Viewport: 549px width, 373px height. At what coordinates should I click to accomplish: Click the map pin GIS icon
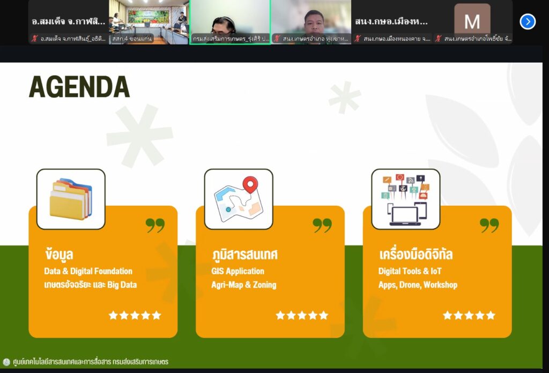click(239, 199)
